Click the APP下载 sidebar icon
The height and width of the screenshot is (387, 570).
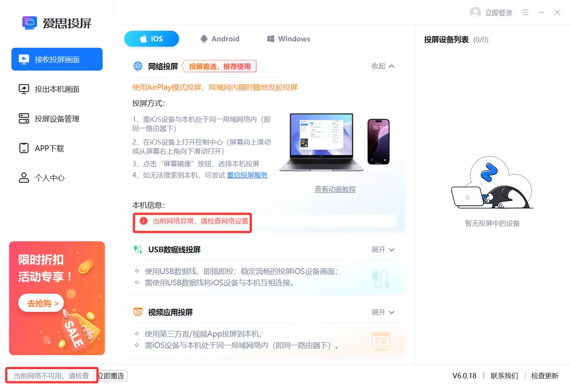(24, 148)
